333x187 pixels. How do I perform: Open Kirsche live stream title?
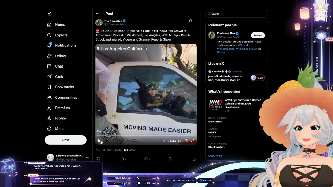click(225, 78)
